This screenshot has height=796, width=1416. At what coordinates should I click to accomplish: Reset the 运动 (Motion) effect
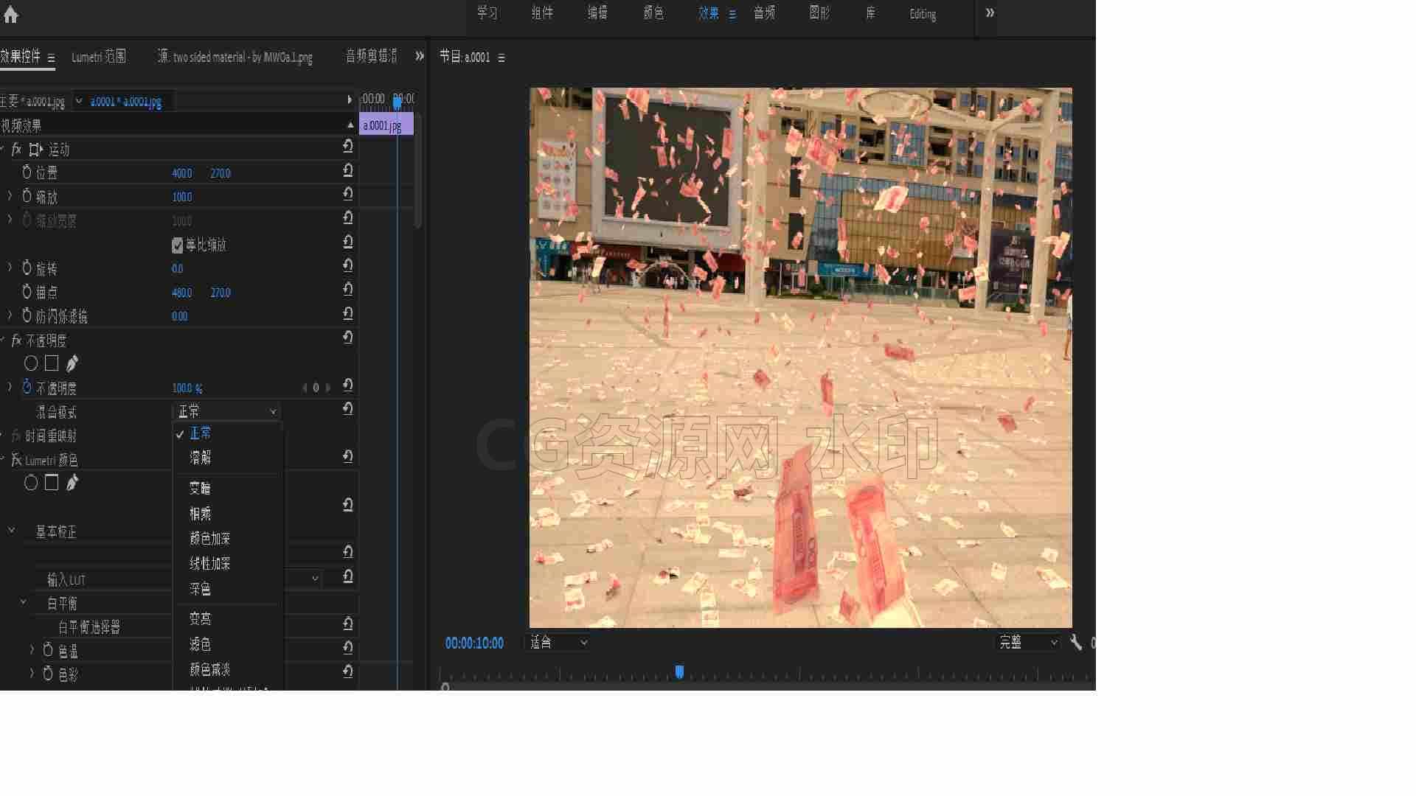click(347, 147)
